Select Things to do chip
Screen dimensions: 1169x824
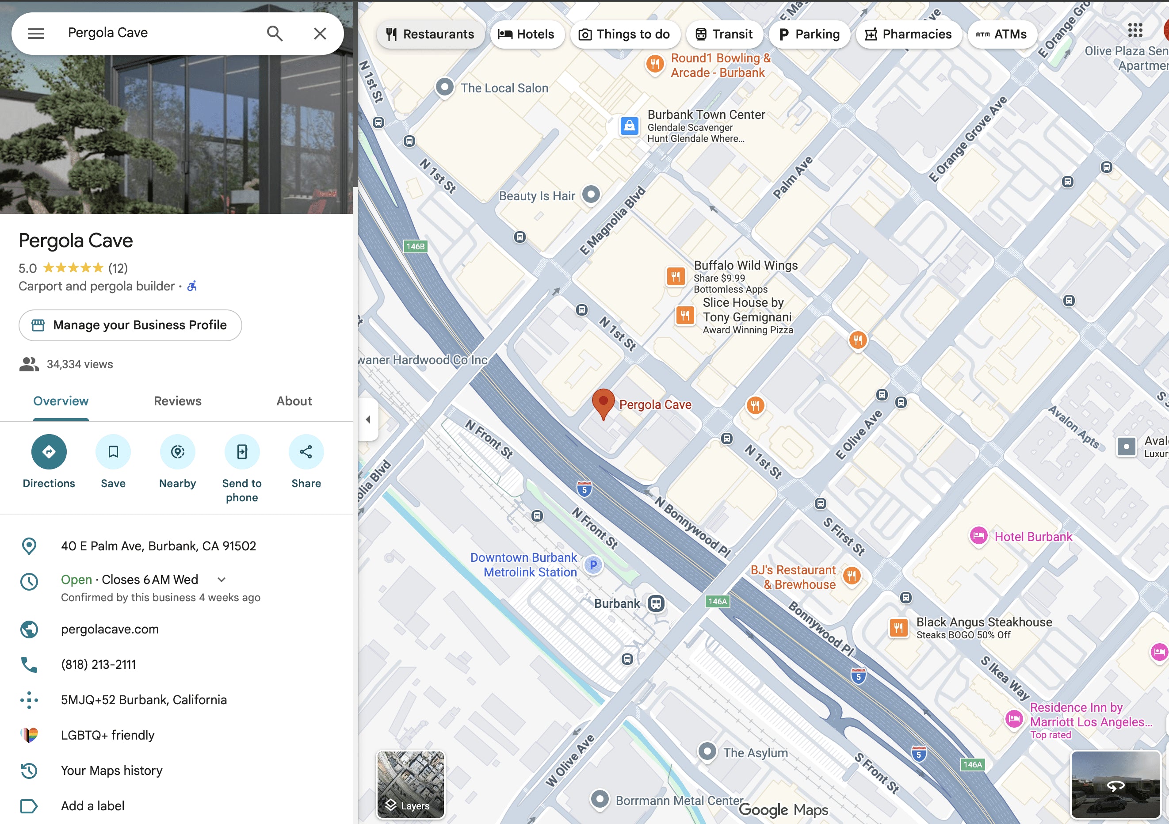[625, 34]
